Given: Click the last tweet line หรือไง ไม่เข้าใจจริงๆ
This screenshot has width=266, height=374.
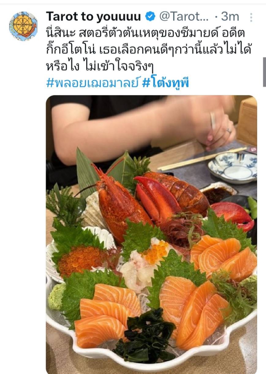Looking at the screenshot, I should point(99,66).
